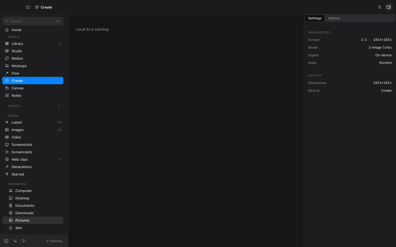Open the Studio film icon
This screenshot has height=247, width=396.
pyautogui.click(x=7, y=51)
